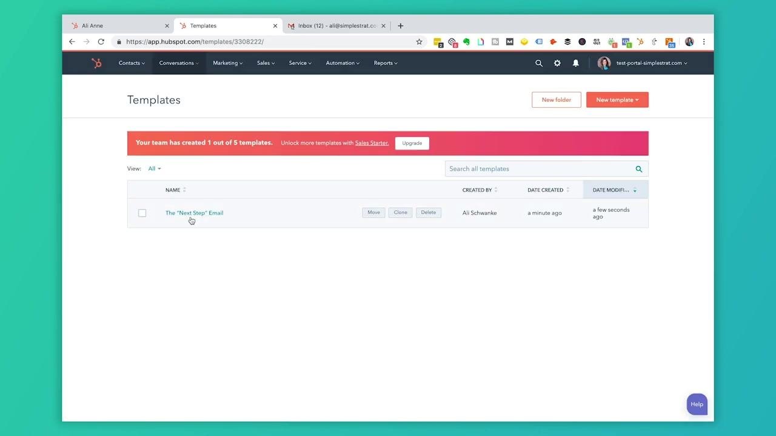Click the user avatar in HubSpot navbar

604,63
